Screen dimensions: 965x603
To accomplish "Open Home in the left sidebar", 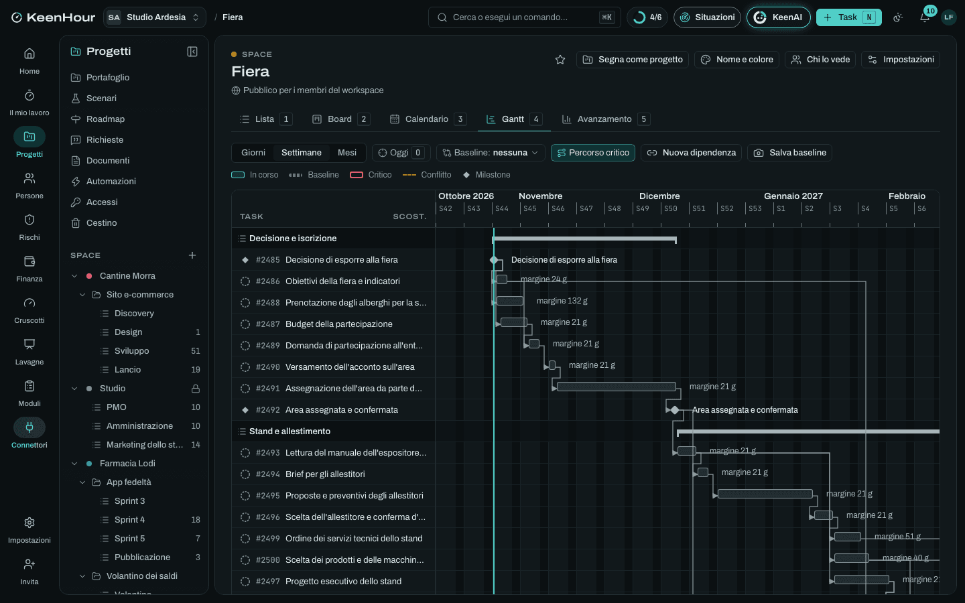I will coord(29,61).
